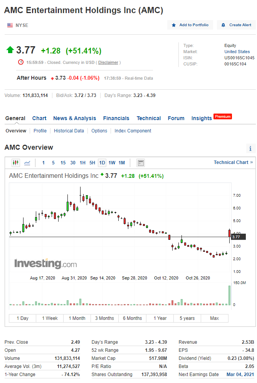Viewport: 257px width, 383px height.
Task: Click the Oct 12, 2020 axis label
Action: (166, 278)
